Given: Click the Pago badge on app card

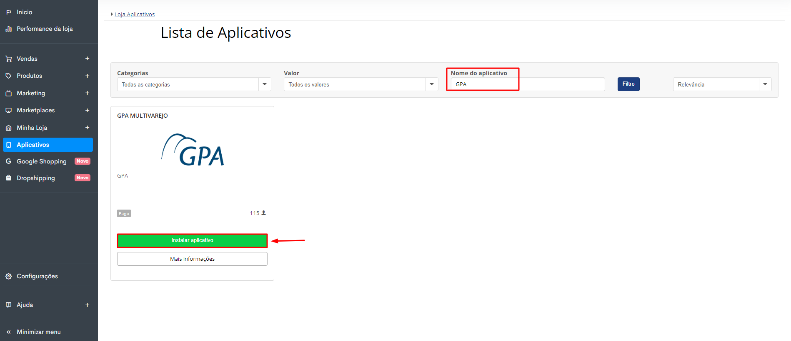Looking at the screenshot, I should tap(124, 213).
